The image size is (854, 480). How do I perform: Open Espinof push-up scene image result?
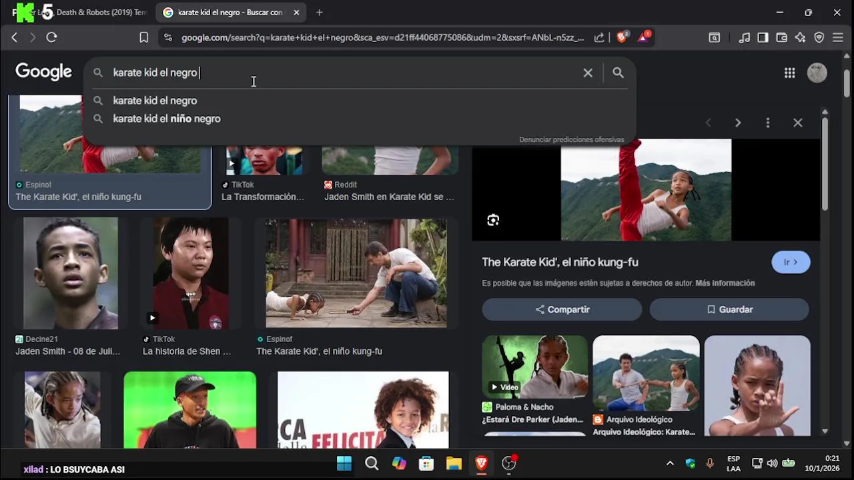[356, 273]
